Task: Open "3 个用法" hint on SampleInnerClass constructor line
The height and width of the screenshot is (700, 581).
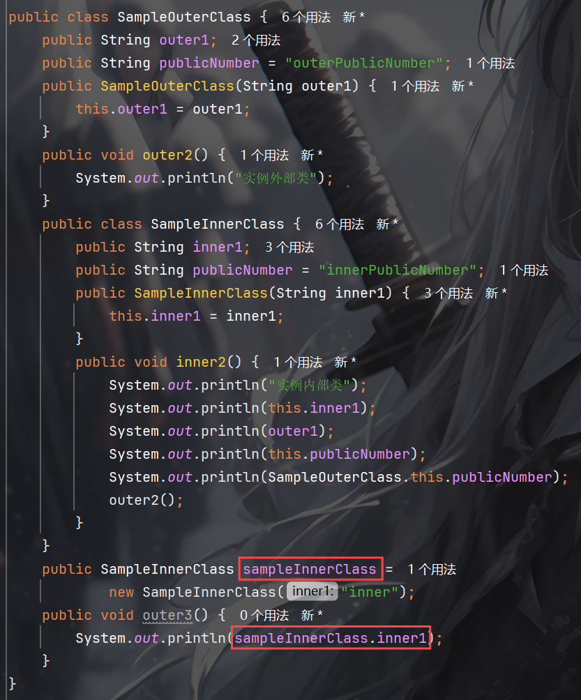Action: point(448,294)
